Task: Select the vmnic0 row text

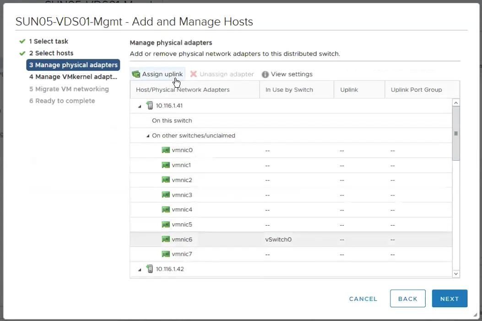Action: click(x=182, y=150)
